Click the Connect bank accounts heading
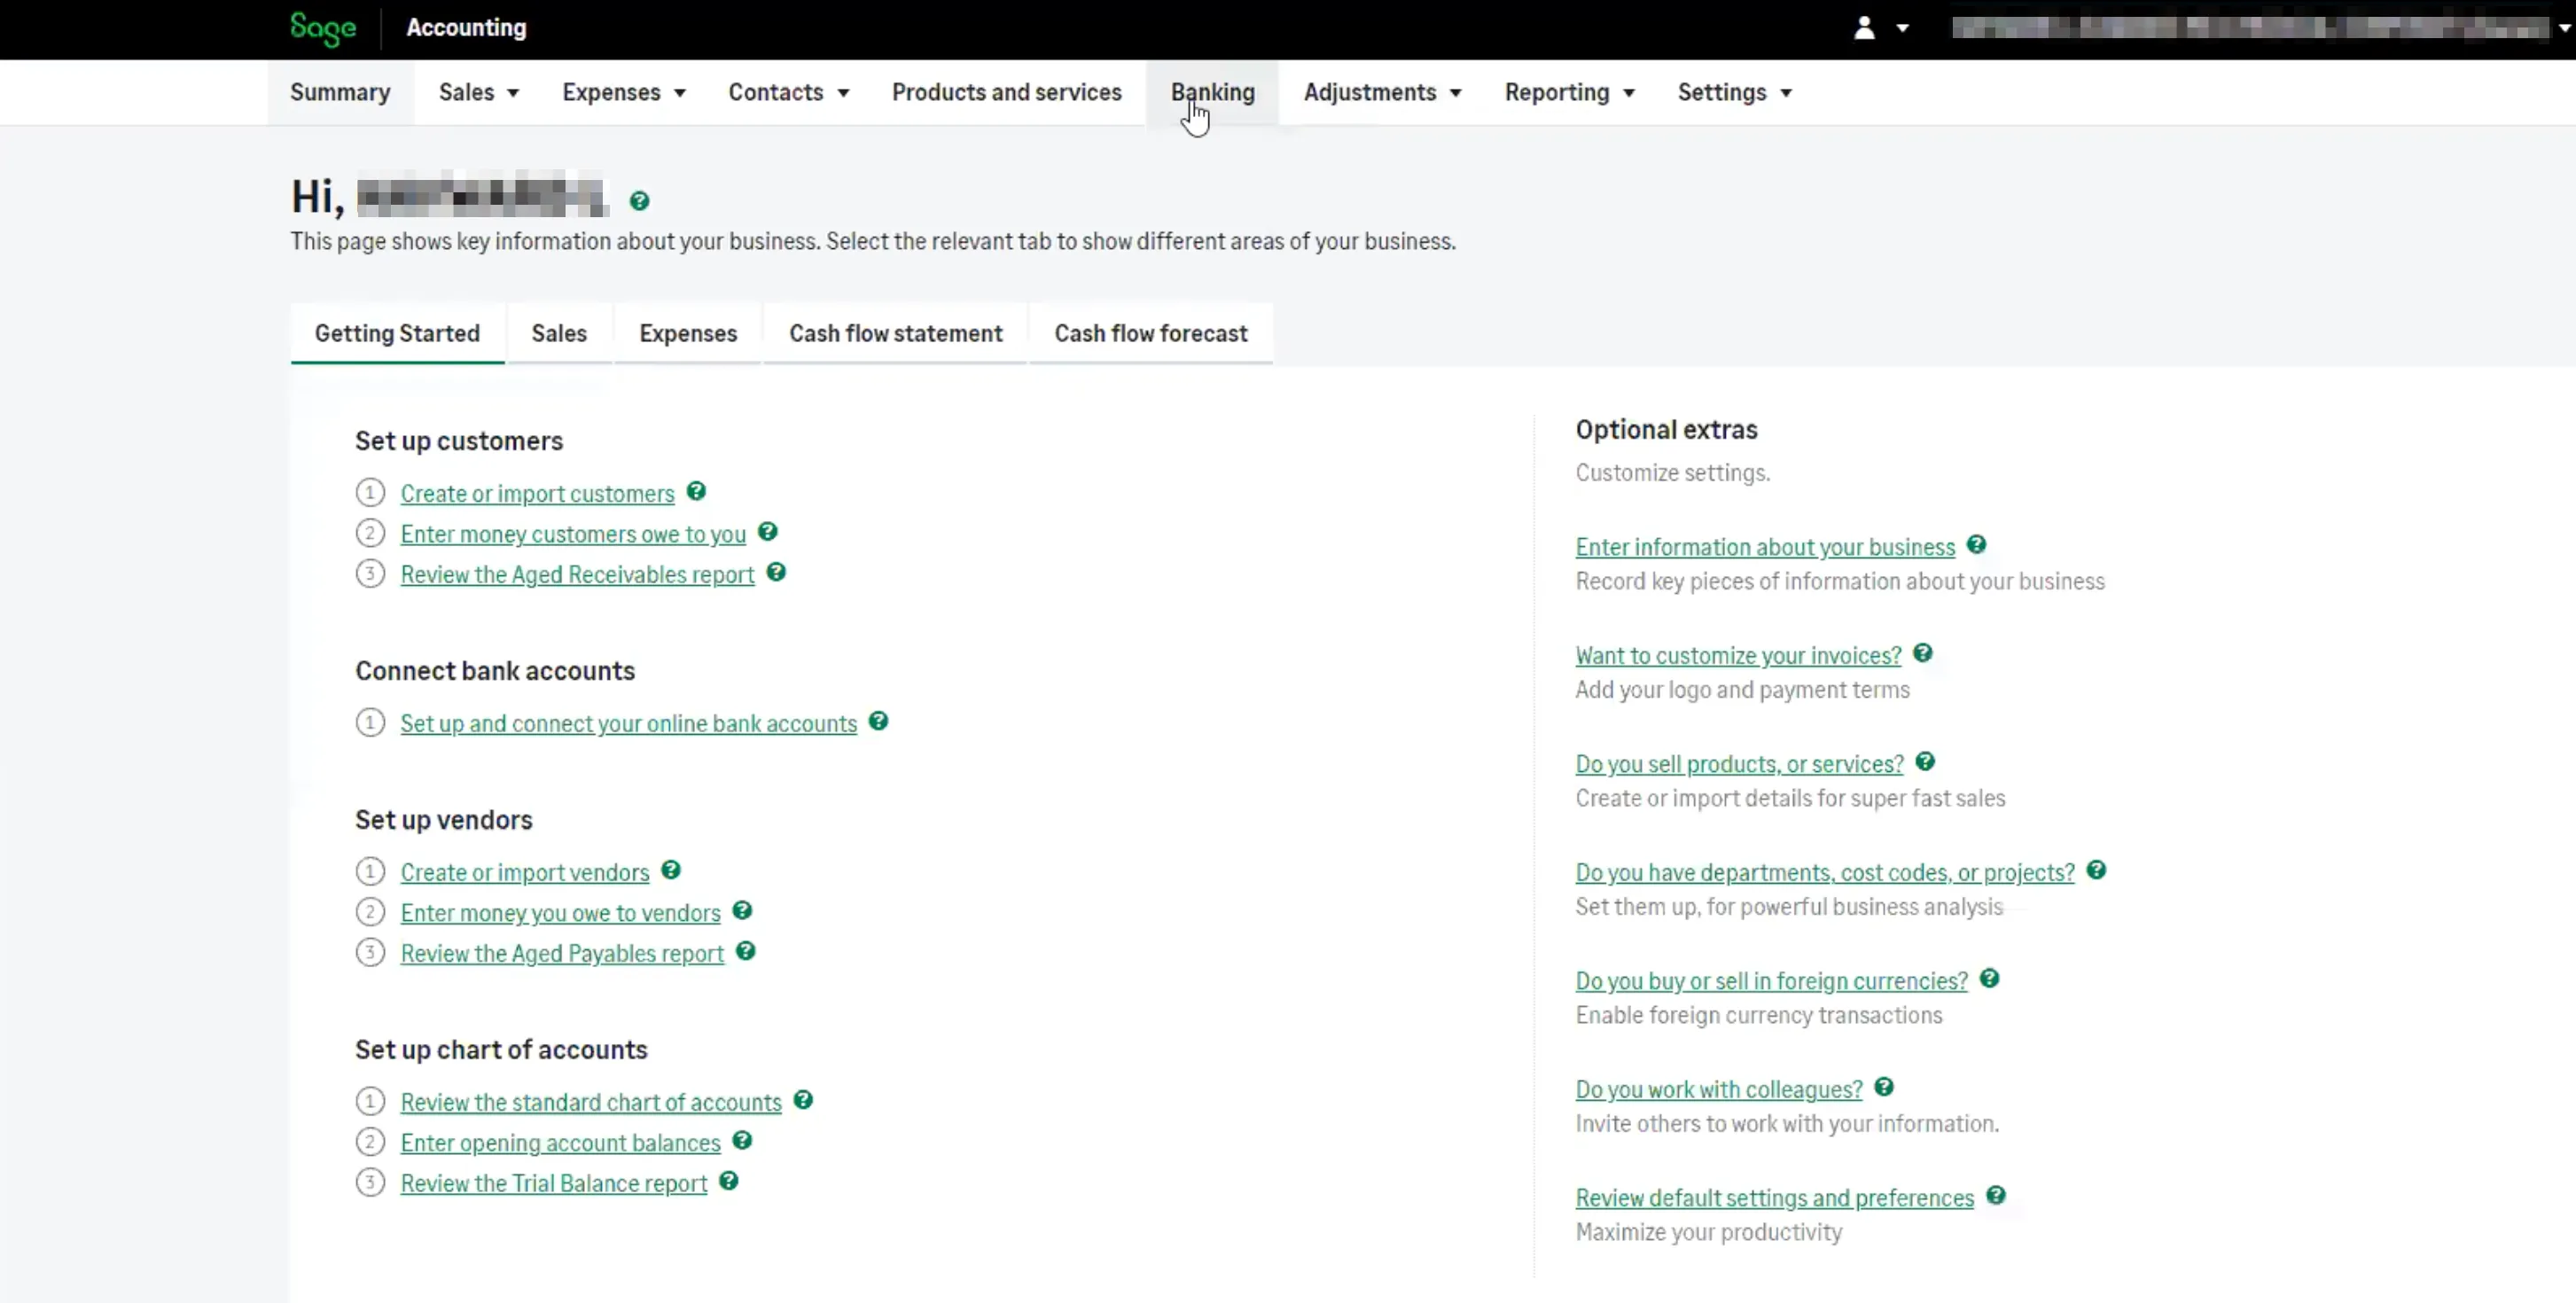The width and height of the screenshot is (2576, 1303). pos(495,671)
